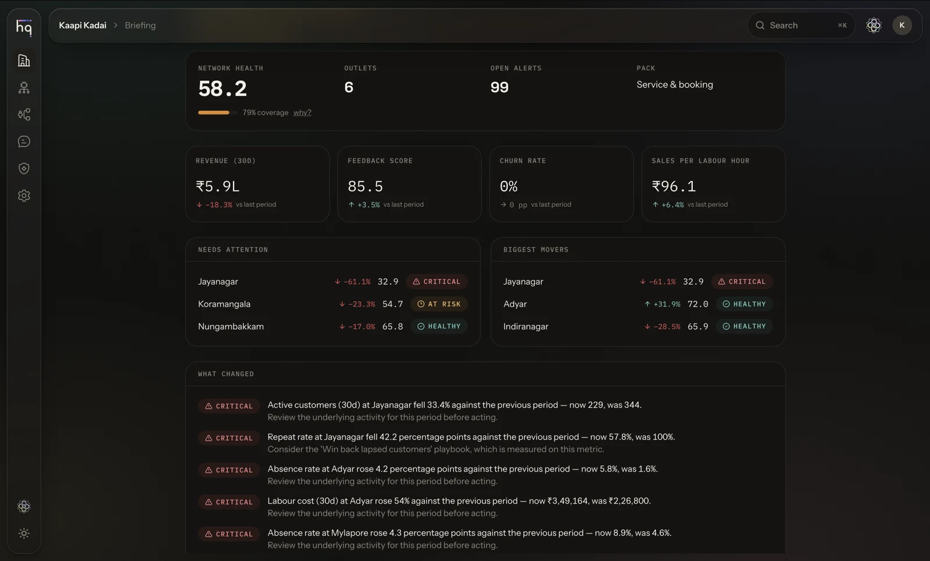930x561 pixels.
Task: Click the search magnifier icon
Action: (760, 25)
